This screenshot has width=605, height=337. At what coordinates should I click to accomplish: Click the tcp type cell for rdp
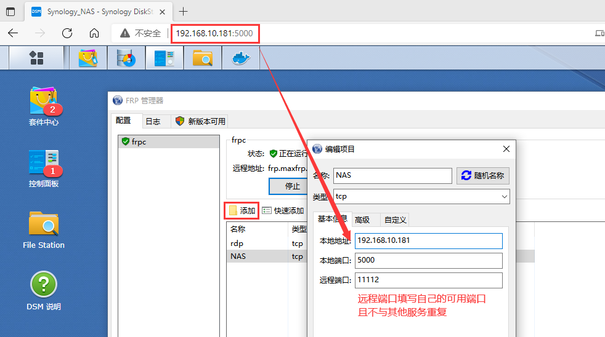click(x=297, y=244)
